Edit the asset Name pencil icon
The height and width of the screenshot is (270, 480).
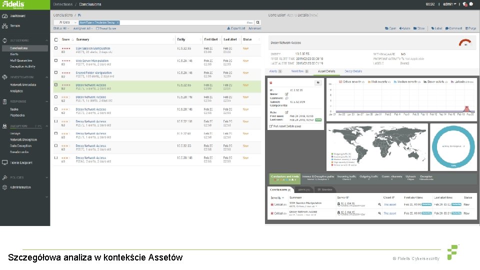(x=287, y=94)
